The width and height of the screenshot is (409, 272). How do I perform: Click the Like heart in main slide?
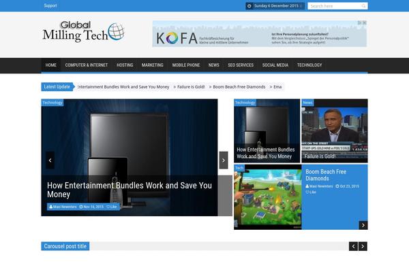coord(108,207)
